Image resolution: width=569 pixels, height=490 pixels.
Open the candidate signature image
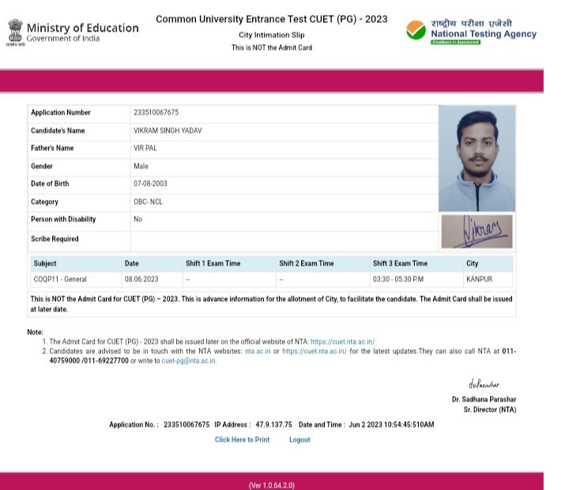pyautogui.click(x=477, y=232)
